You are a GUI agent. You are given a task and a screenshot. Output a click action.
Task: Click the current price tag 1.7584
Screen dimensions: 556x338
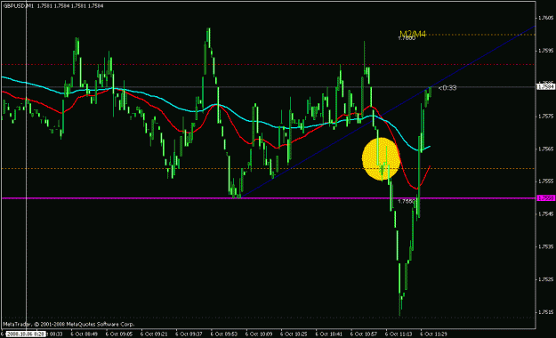pos(545,86)
